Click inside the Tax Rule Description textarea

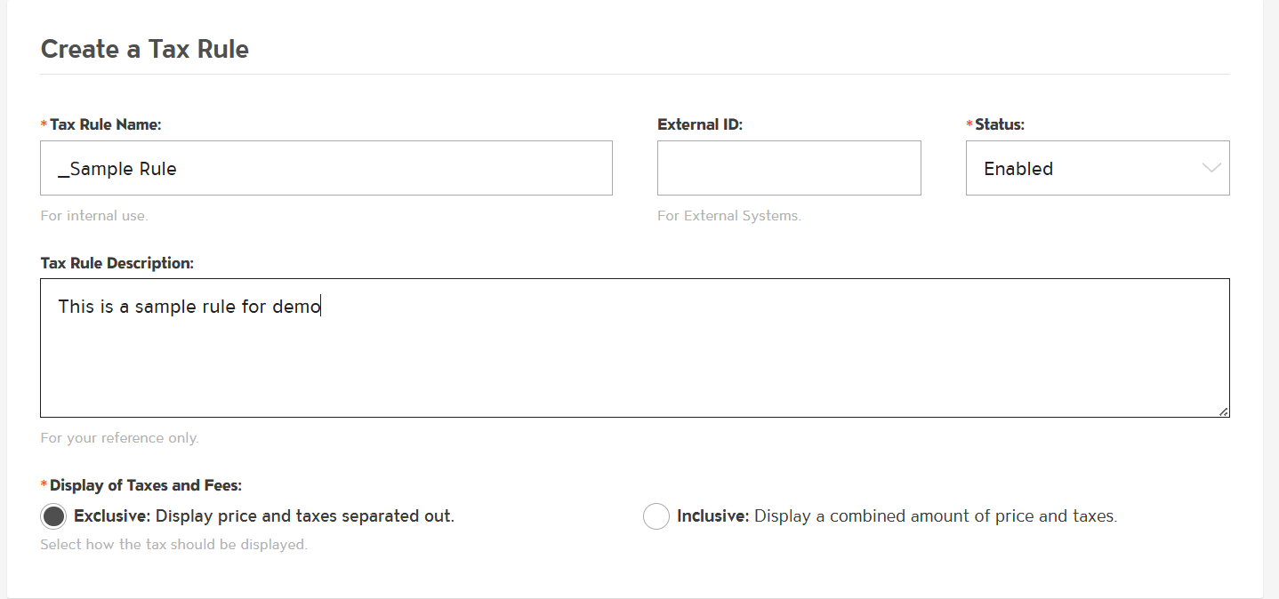point(634,355)
